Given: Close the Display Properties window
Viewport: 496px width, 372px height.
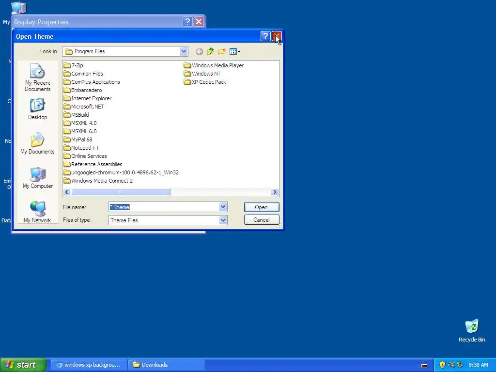Looking at the screenshot, I should (x=199, y=21).
